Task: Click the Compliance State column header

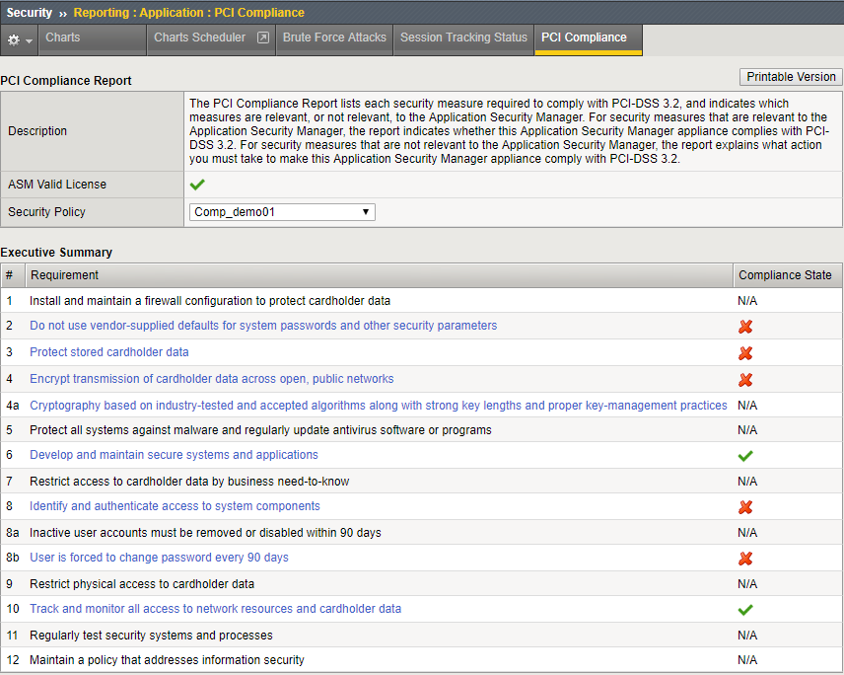Action: tap(788, 275)
